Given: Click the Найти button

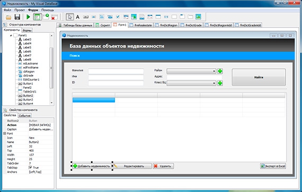Looking at the screenshot, I should [259, 77].
